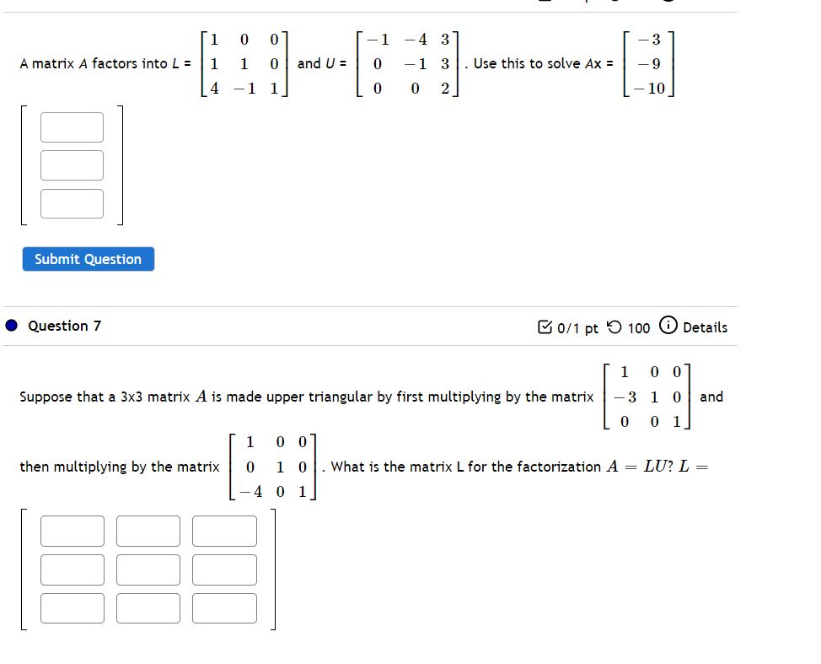
Task: Click the question prompt text about the LU factorization
Action: (x=337, y=397)
